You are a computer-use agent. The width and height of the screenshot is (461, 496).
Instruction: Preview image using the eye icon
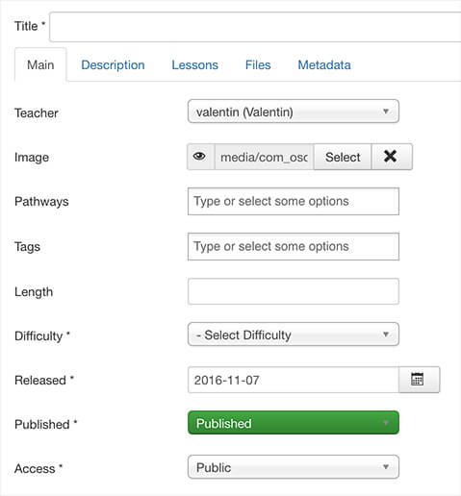coord(200,157)
